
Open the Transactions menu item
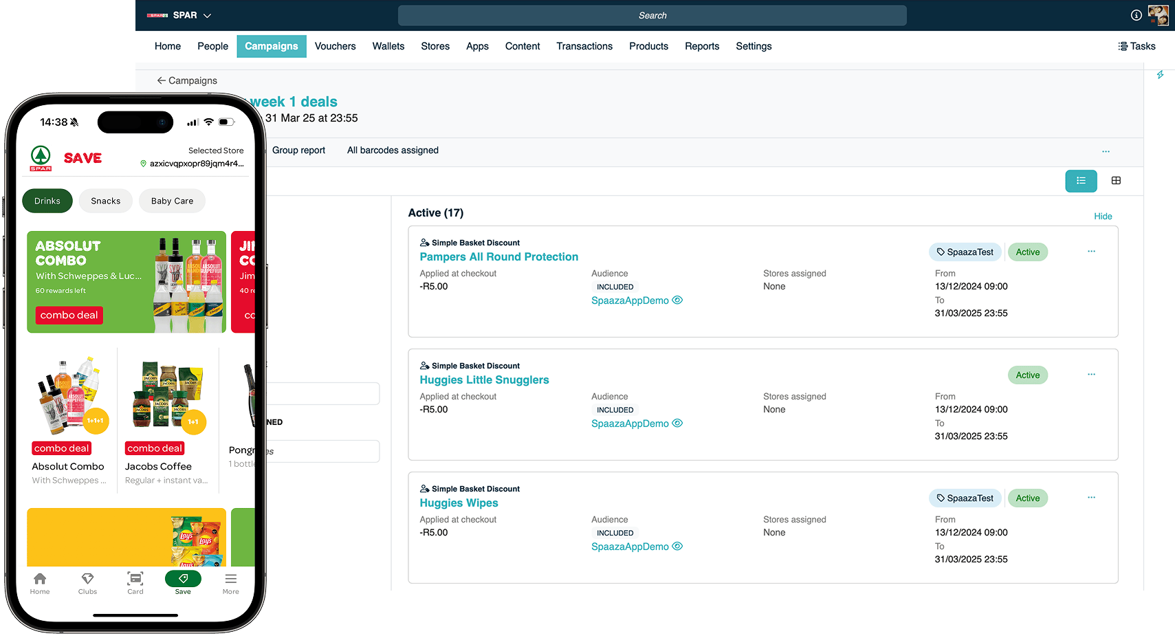(584, 46)
